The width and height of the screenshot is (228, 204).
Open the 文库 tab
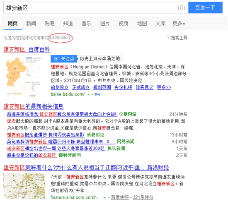click(160, 23)
